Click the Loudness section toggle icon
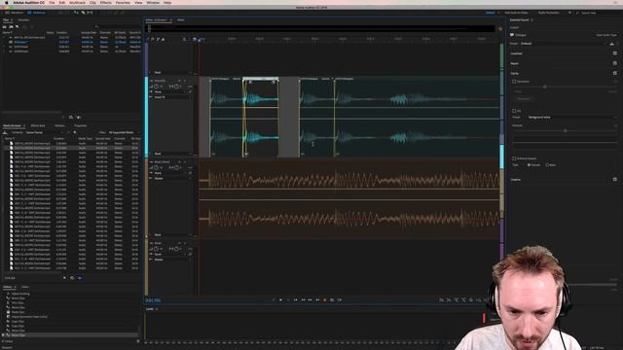Viewport: 623px width, 350px height. pyautogui.click(x=614, y=53)
